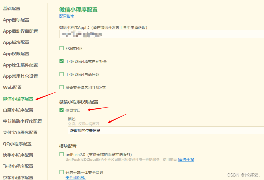264x180 pixels.
Task: Open 支付宝小程序配置
Action: pos(20,133)
